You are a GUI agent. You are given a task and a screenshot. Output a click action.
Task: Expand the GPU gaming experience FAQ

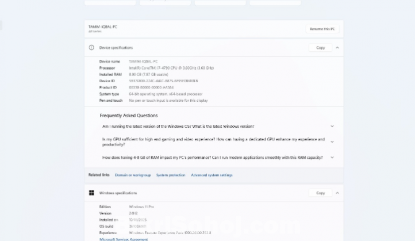click(332, 141)
